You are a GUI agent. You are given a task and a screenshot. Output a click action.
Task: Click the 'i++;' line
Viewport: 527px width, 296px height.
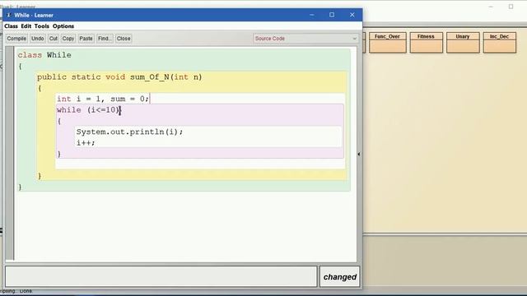click(x=86, y=142)
